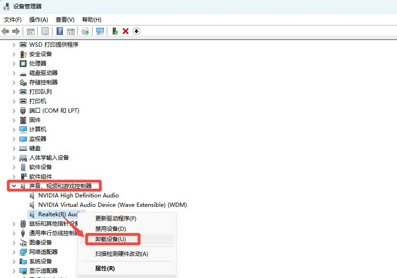Click the show/hide action pane toolbar icon
The width and height of the screenshot is (397, 278).
pos(71,32)
